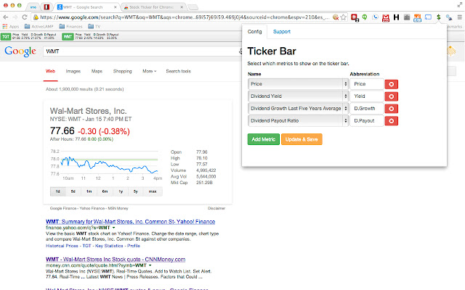Bookmark this page with the star icon
465x290 pixels.
[344, 17]
